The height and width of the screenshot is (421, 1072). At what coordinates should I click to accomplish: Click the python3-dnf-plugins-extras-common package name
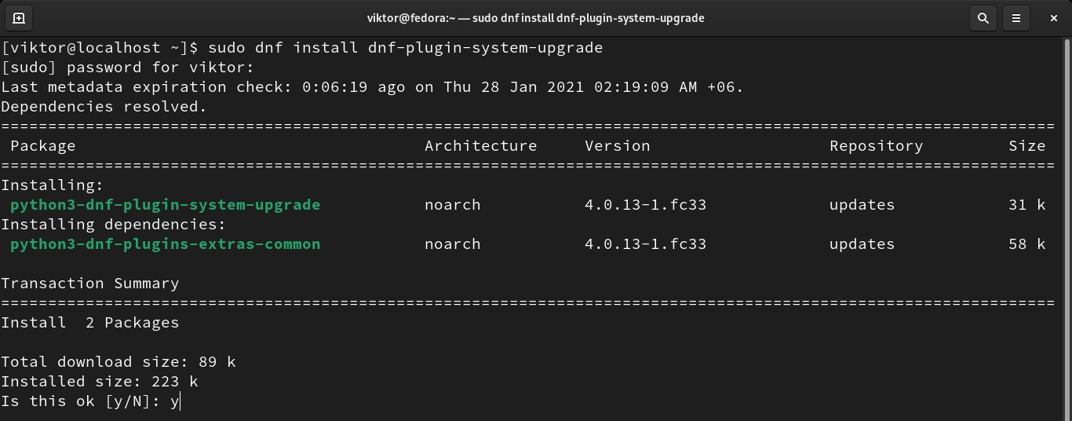pyautogui.click(x=165, y=244)
